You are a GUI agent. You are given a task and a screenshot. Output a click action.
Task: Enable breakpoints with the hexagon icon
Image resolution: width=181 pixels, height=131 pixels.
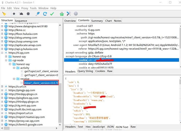point(28,14)
